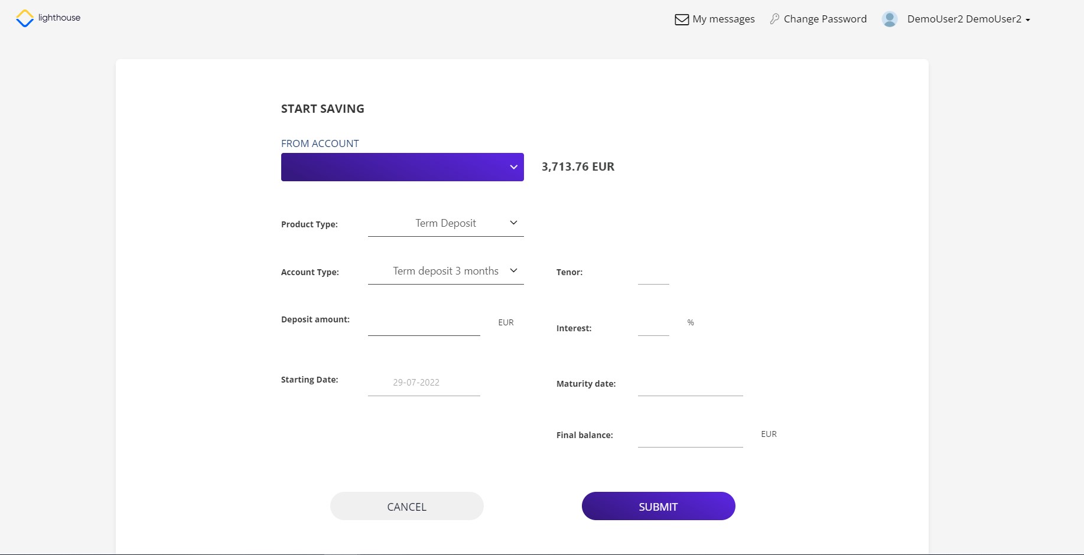Click the Tenor field
The height and width of the screenshot is (555, 1084).
click(x=653, y=273)
